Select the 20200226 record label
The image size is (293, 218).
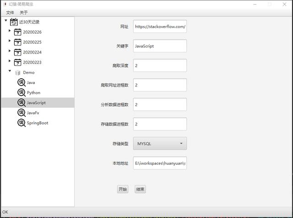(x=33, y=32)
